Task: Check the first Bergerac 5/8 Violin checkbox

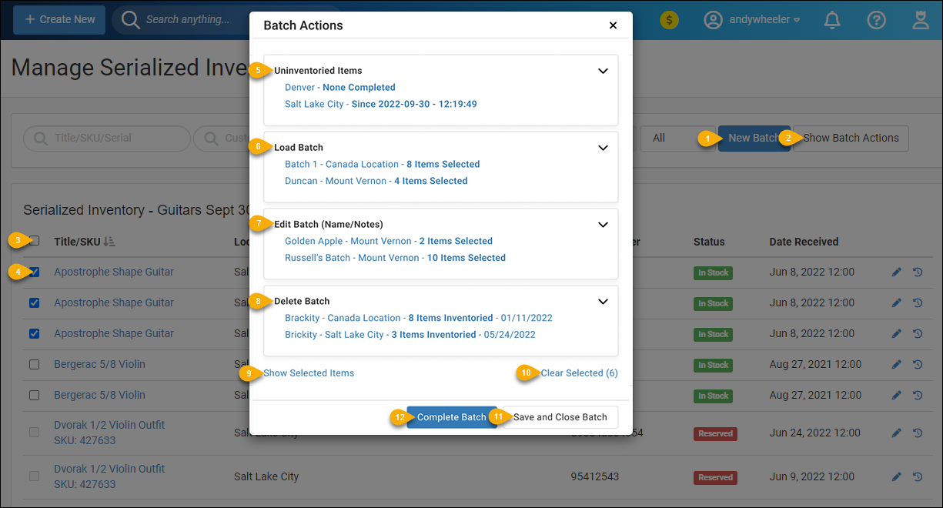Action: (35, 364)
